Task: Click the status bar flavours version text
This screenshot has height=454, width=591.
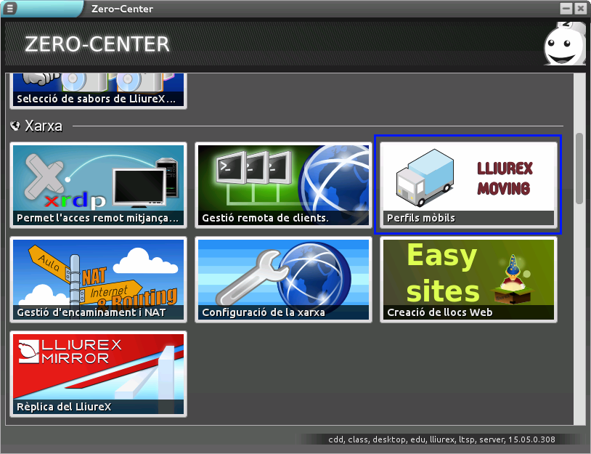Action: [441, 439]
